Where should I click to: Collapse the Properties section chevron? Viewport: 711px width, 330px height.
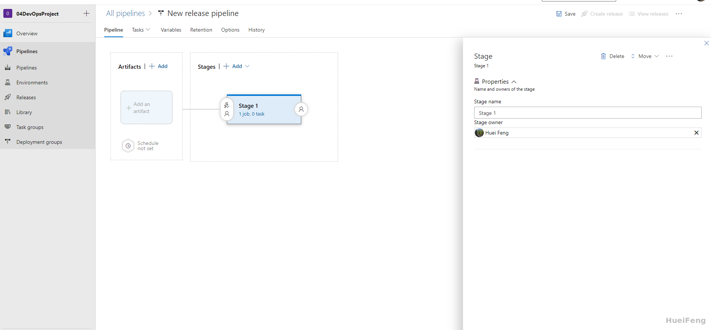click(514, 82)
